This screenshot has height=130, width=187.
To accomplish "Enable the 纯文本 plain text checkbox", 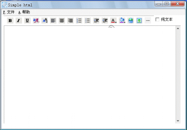I will click(x=157, y=19).
